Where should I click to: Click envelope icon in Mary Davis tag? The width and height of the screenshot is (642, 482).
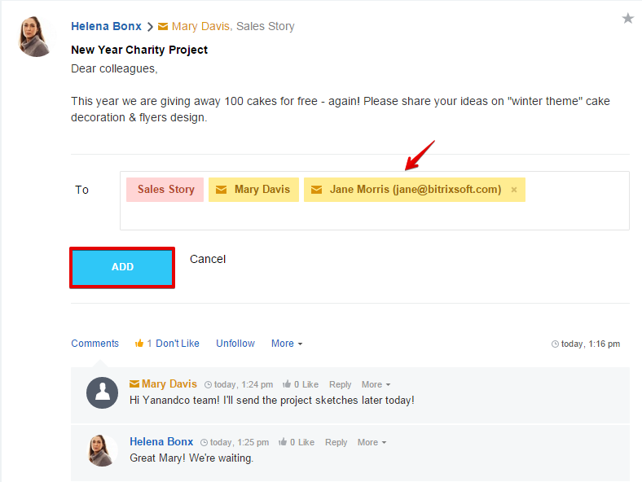pyautogui.click(x=221, y=190)
